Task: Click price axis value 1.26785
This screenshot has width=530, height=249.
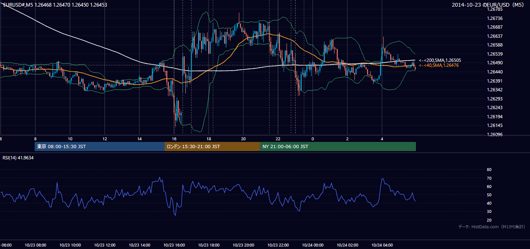Action: point(495,9)
